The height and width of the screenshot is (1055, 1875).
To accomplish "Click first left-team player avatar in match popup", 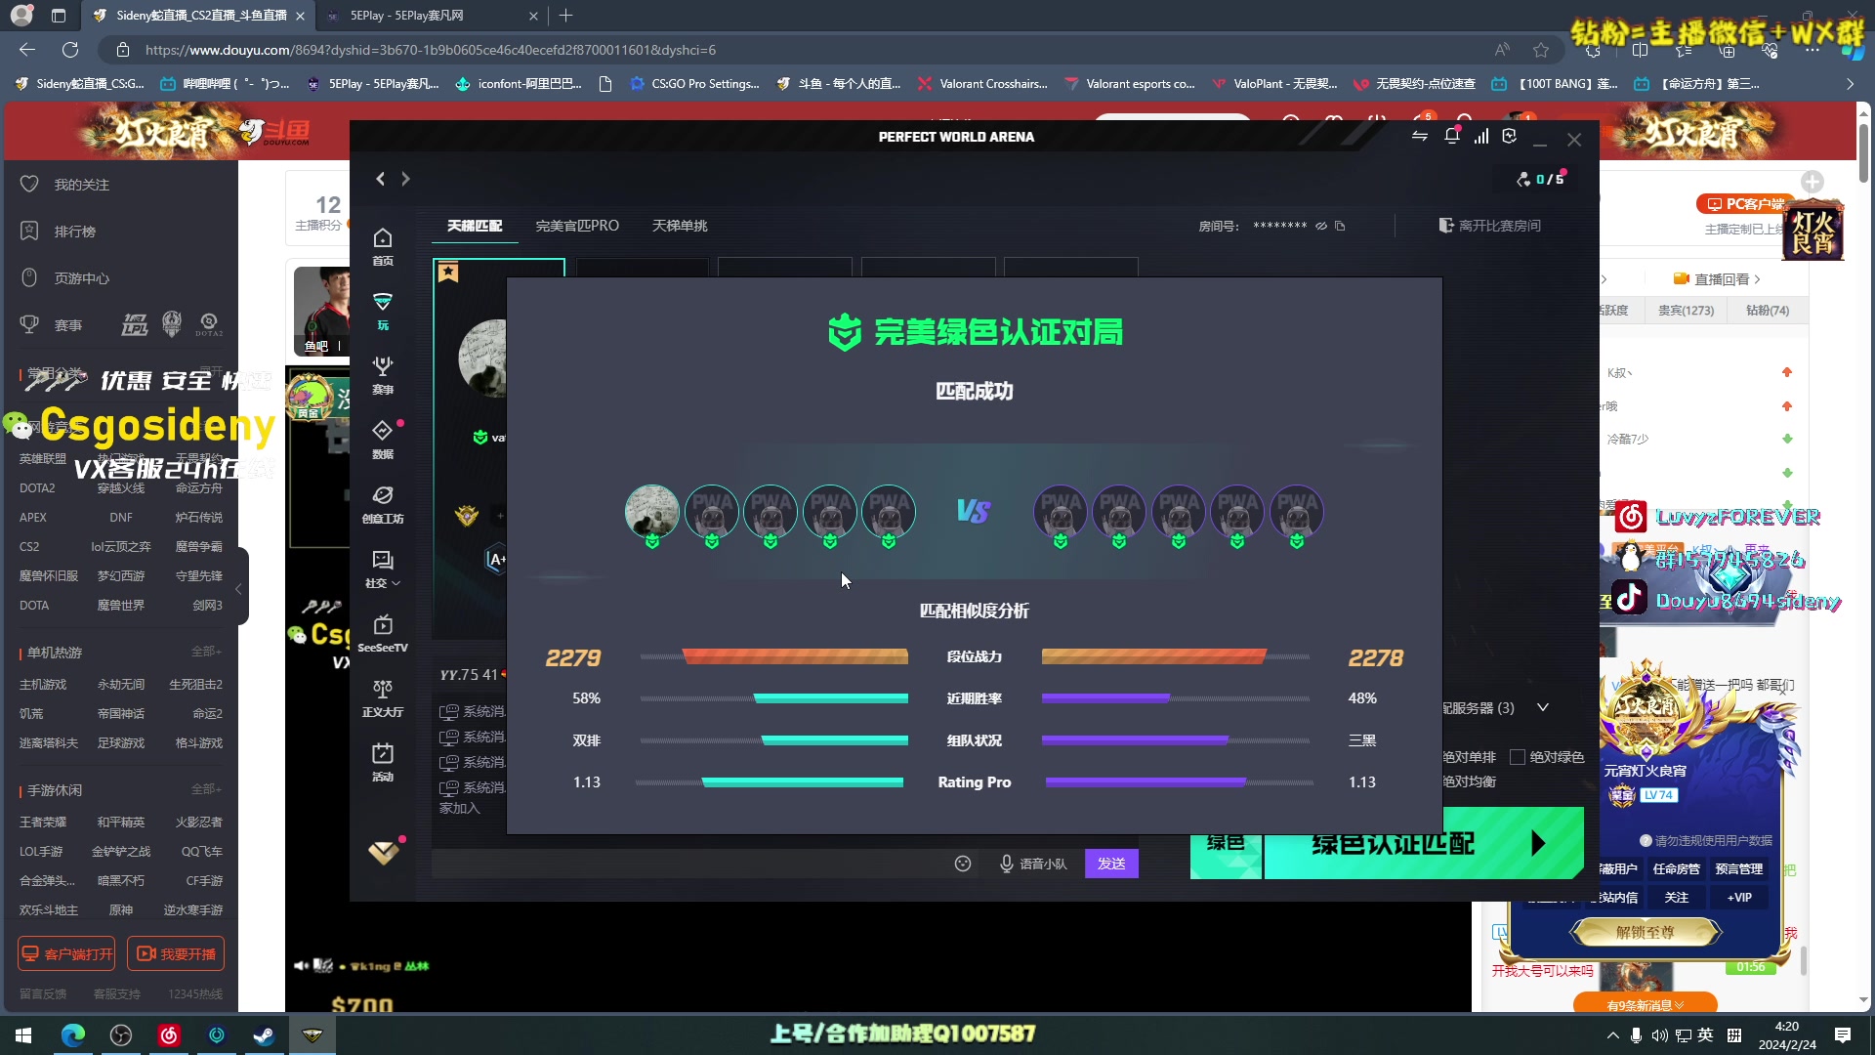I will pyautogui.click(x=651, y=511).
